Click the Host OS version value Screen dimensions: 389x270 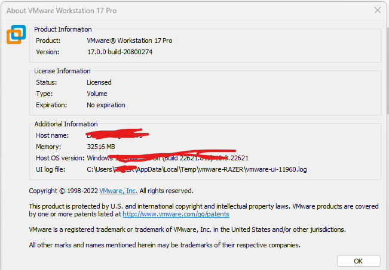click(x=168, y=158)
